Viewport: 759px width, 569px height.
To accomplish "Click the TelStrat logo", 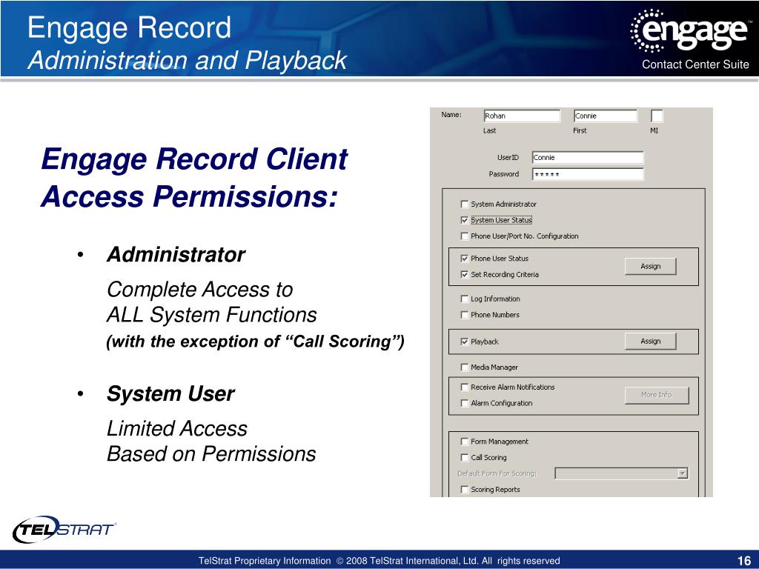I will pyautogui.click(x=64, y=529).
